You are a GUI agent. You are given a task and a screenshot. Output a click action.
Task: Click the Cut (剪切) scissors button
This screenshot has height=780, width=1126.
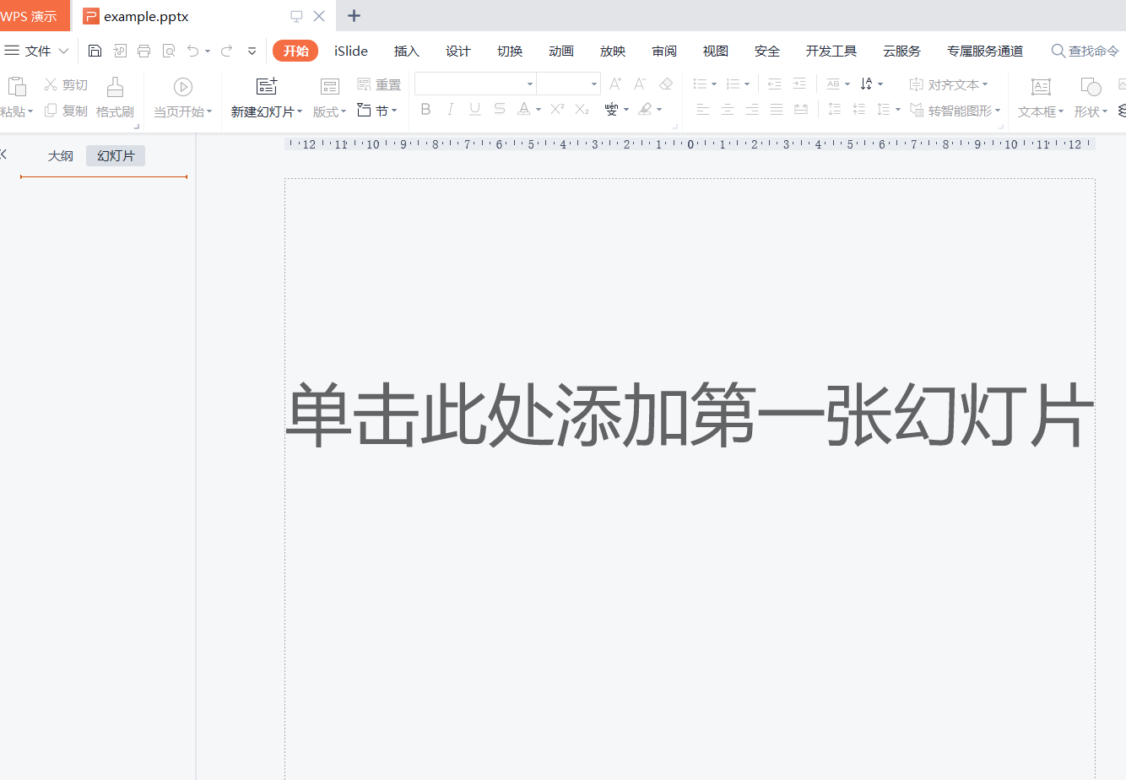coord(66,84)
